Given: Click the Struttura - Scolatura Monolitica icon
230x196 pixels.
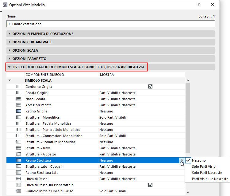Looking at the screenshot, I should click(19, 142).
